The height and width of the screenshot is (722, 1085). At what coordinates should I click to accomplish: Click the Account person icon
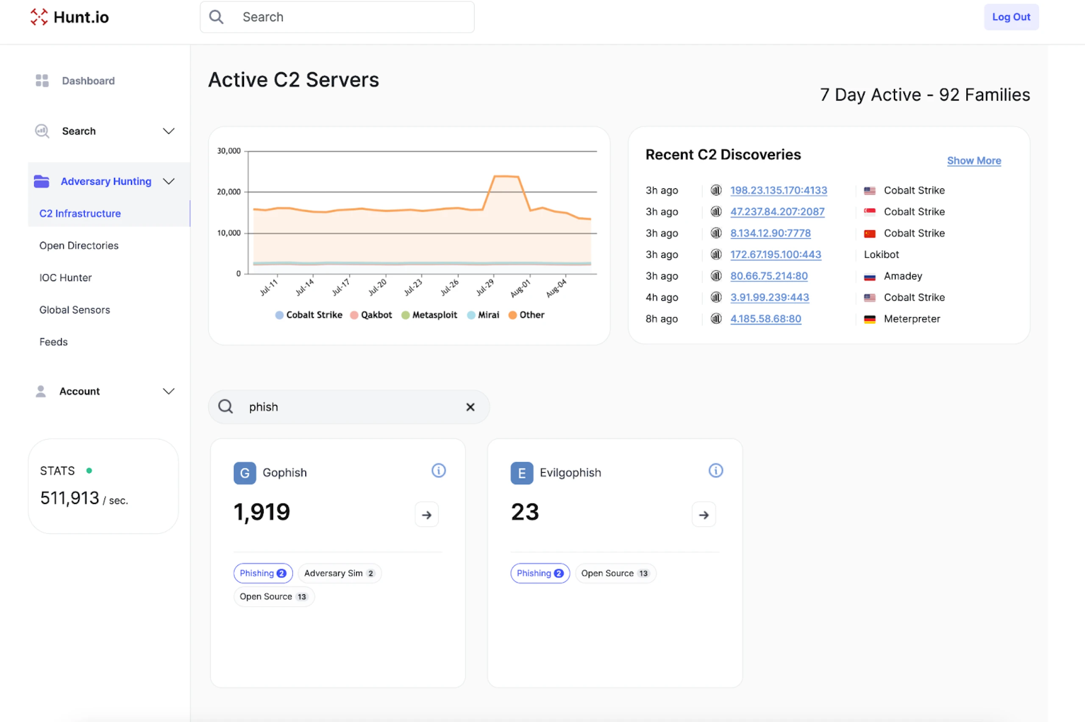pyautogui.click(x=41, y=392)
